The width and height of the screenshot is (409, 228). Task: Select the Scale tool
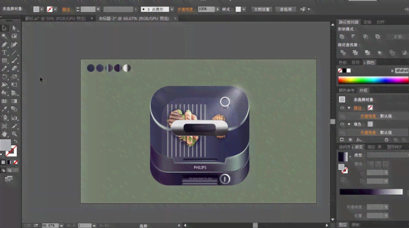tap(14, 77)
